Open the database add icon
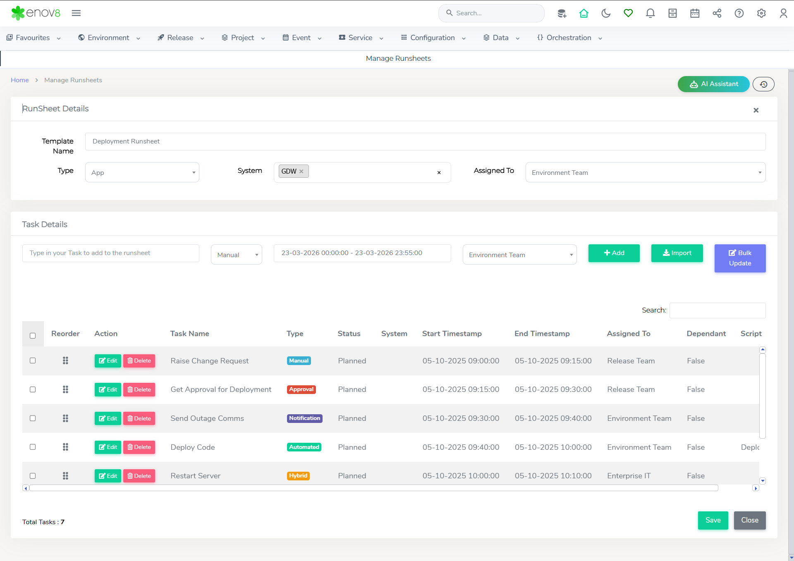The height and width of the screenshot is (561, 794). [x=562, y=13]
